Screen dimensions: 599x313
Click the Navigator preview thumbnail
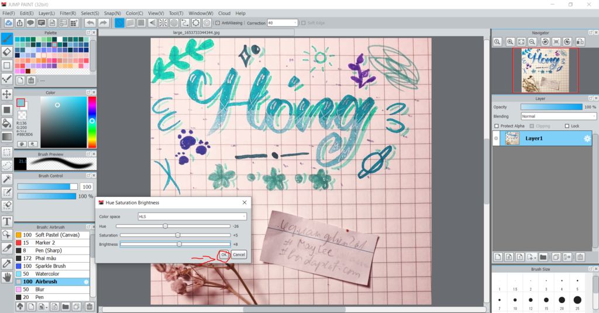(x=545, y=70)
